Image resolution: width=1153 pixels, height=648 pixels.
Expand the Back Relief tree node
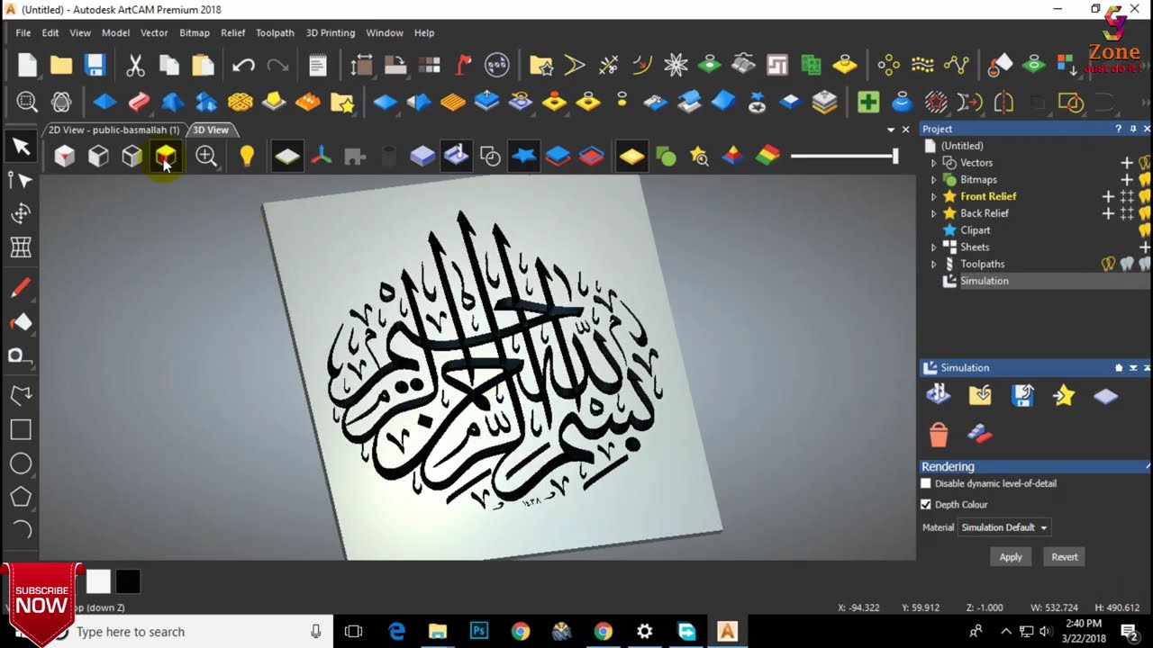(934, 213)
